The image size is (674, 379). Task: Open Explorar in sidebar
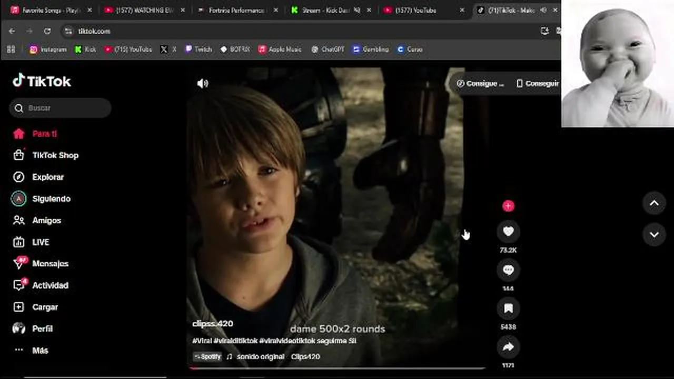(38, 177)
